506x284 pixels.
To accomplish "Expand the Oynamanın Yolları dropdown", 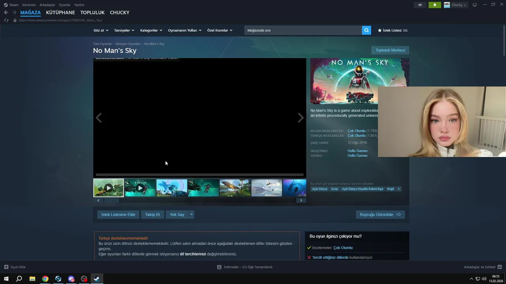I will coord(185,30).
